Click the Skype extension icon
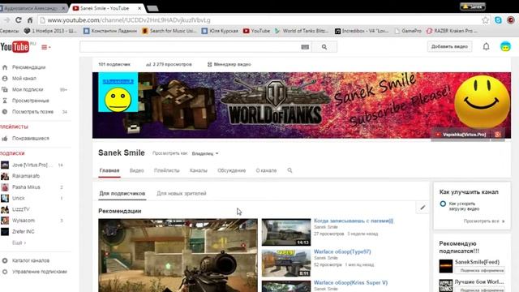519x292 pixels. click(x=498, y=20)
